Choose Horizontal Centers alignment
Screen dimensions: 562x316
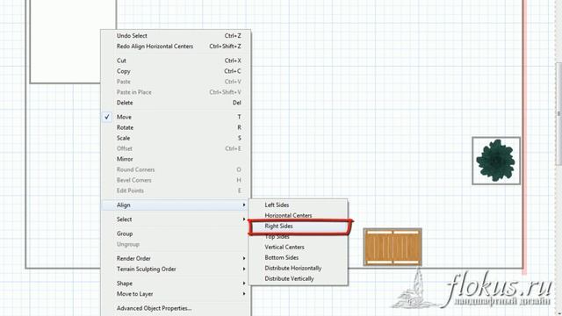(x=299, y=215)
